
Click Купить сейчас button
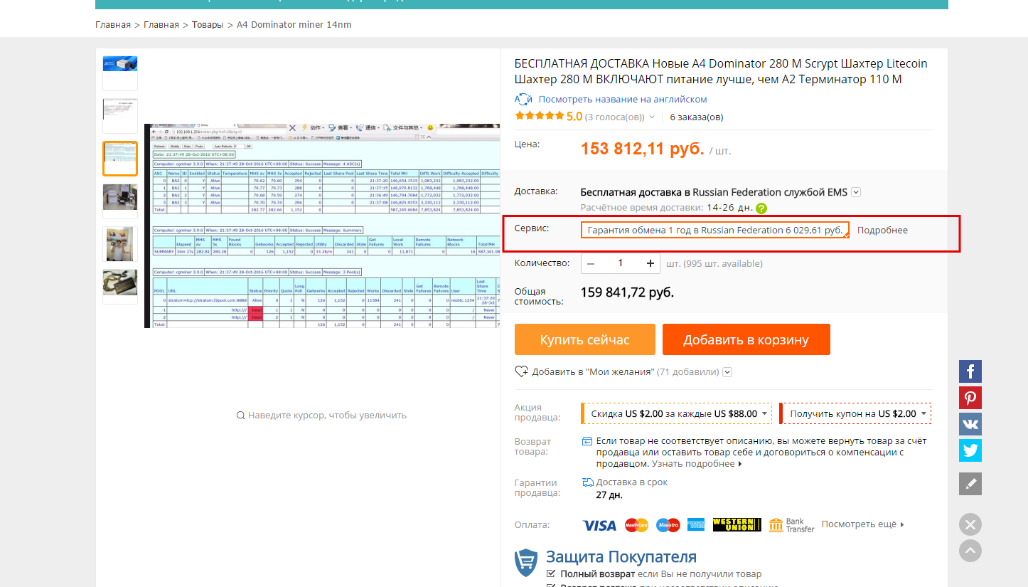point(584,339)
